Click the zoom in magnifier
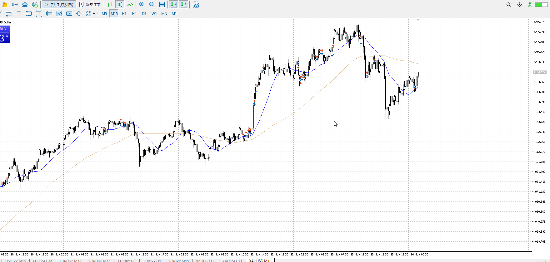The height and width of the screenshot is (262, 550). click(x=142, y=5)
